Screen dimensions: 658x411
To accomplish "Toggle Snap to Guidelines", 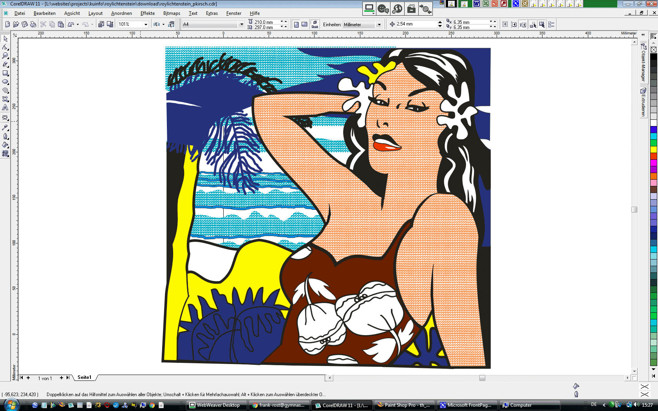I will 514,24.
